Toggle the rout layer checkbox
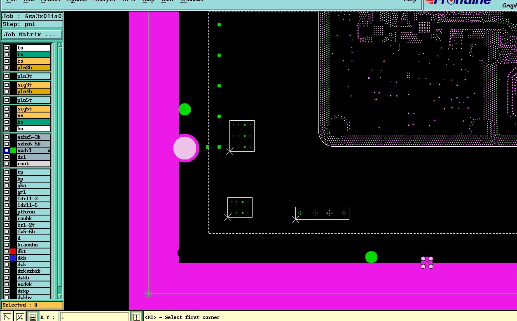The image size is (517, 321). 7,164
